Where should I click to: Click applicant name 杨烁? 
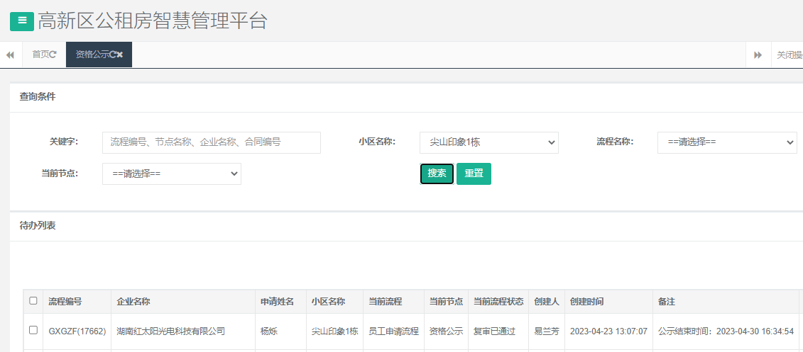click(269, 331)
